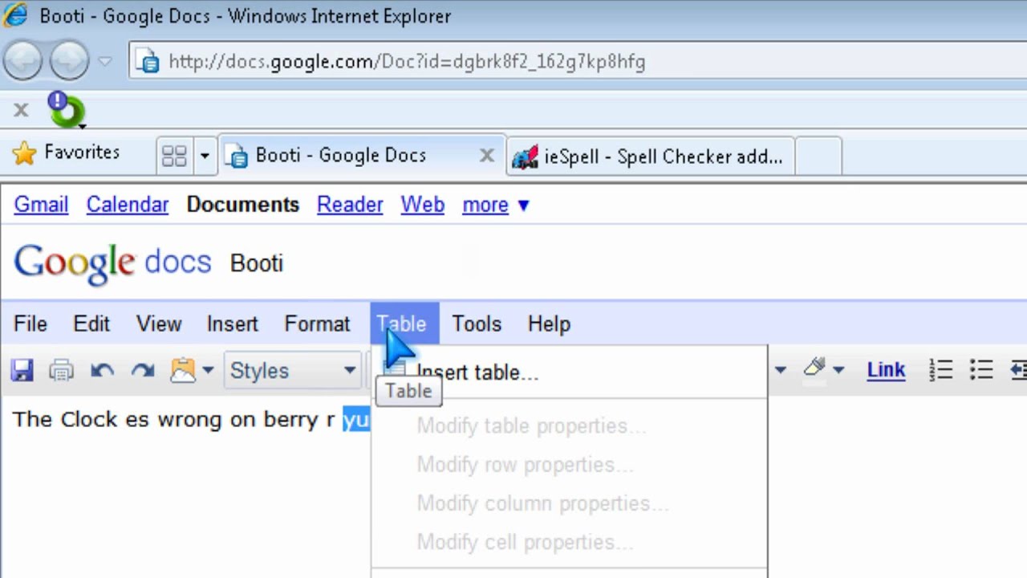Click the page icon in the address bar

click(x=148, y=62)
